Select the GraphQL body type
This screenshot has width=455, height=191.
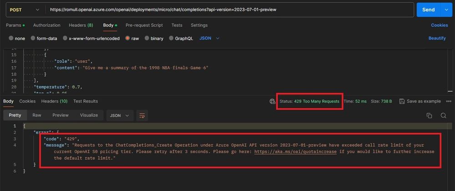pyautogui.click(x=181, y=38)
